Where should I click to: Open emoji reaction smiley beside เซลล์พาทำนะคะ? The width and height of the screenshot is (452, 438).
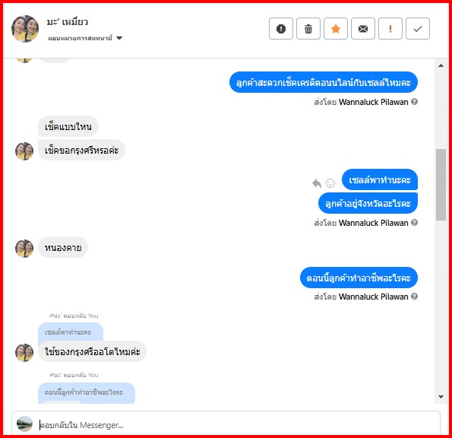(330, 183)
